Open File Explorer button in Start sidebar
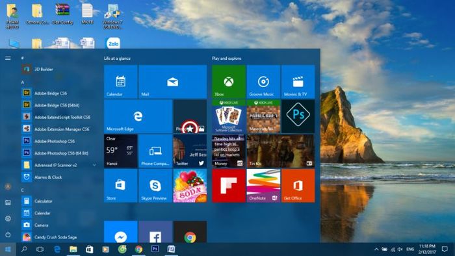Viewport: 455px width, 256px height. (x=8, y=202)
